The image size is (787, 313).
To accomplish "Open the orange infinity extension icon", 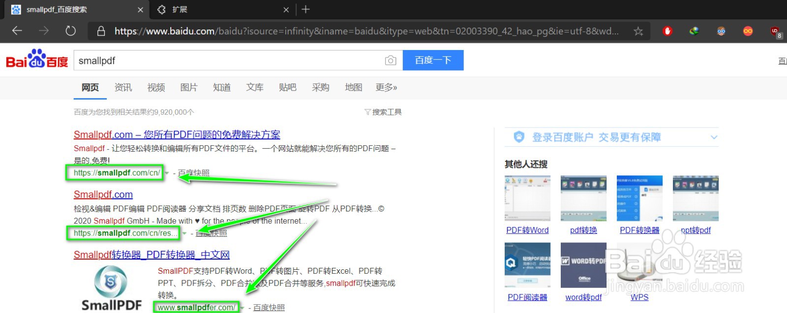I will pyautogui.click(x=748, y=31).
